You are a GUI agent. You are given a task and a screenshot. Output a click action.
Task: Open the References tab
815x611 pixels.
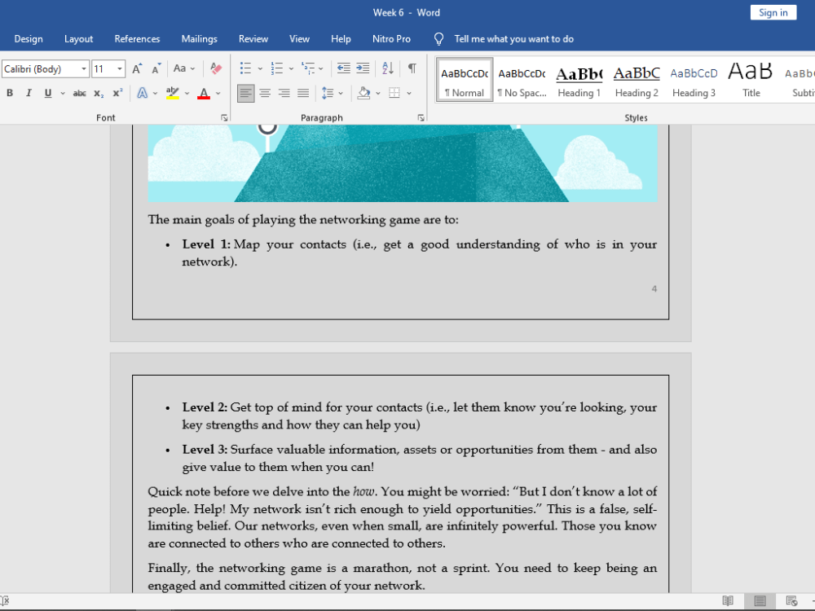pyautogui.click(x=137, y=39)
